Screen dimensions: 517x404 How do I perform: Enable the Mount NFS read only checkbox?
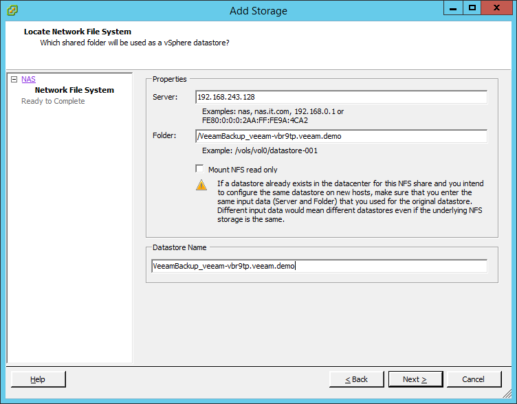[199, 169]
